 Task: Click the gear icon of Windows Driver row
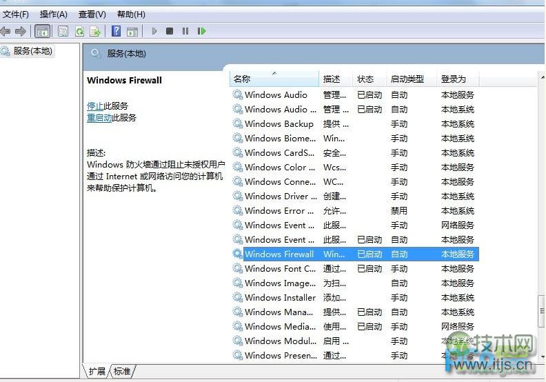[x=237, y=196]
